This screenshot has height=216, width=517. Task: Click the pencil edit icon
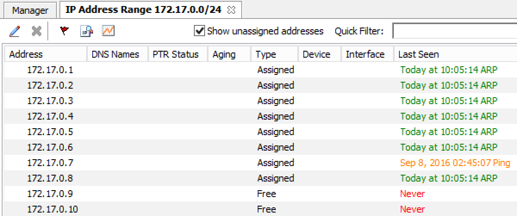pyautogui.click(x=15, y=31)
